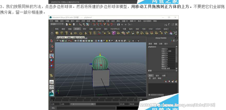The image size is (226, 110).
Task: Choose the Paint selection tool
Action: (52, 51)
